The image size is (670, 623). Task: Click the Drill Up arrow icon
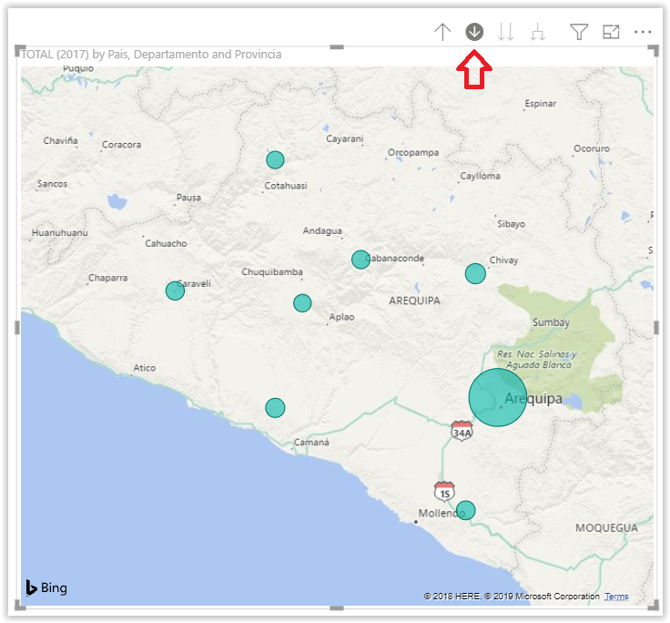click(x=442, y=33)
